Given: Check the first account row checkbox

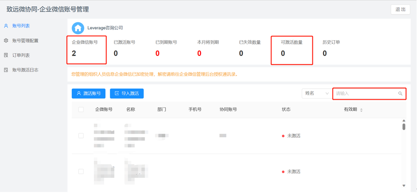Looking at the screenshot, I should (x=81, y=136).
